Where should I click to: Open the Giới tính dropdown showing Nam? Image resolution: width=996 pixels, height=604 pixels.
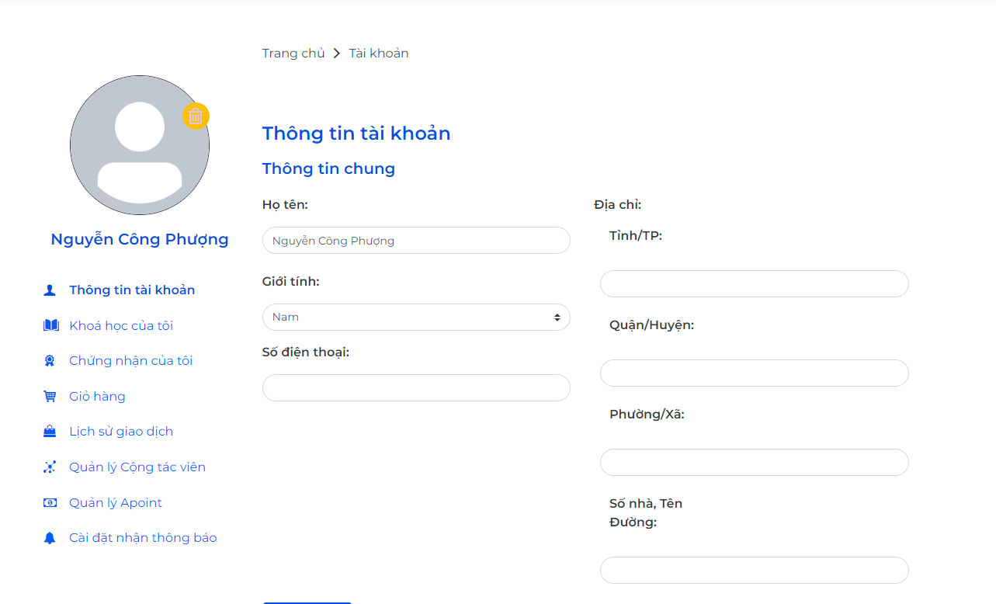click(x=416, y=318)
